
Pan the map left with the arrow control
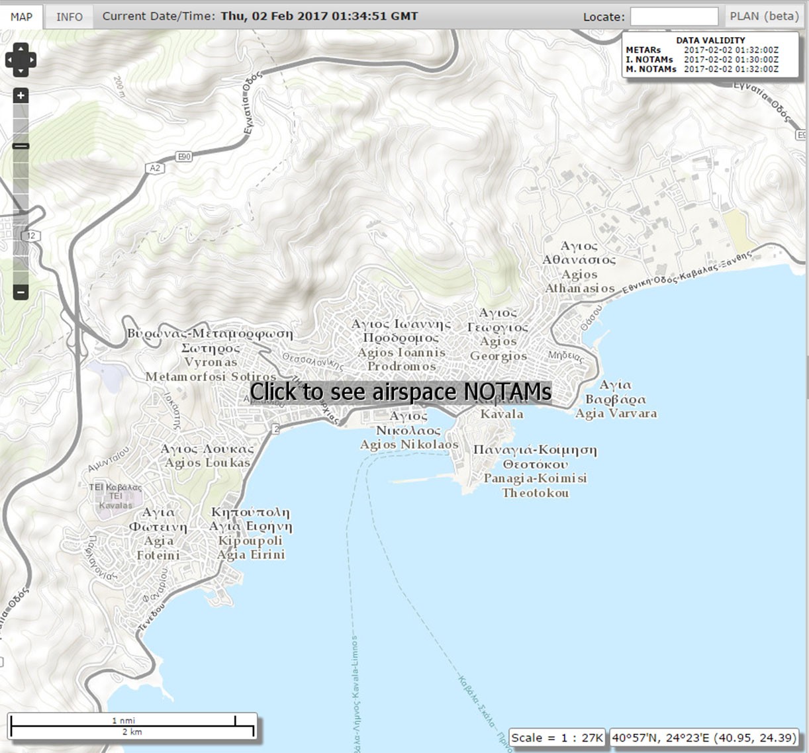10,60
